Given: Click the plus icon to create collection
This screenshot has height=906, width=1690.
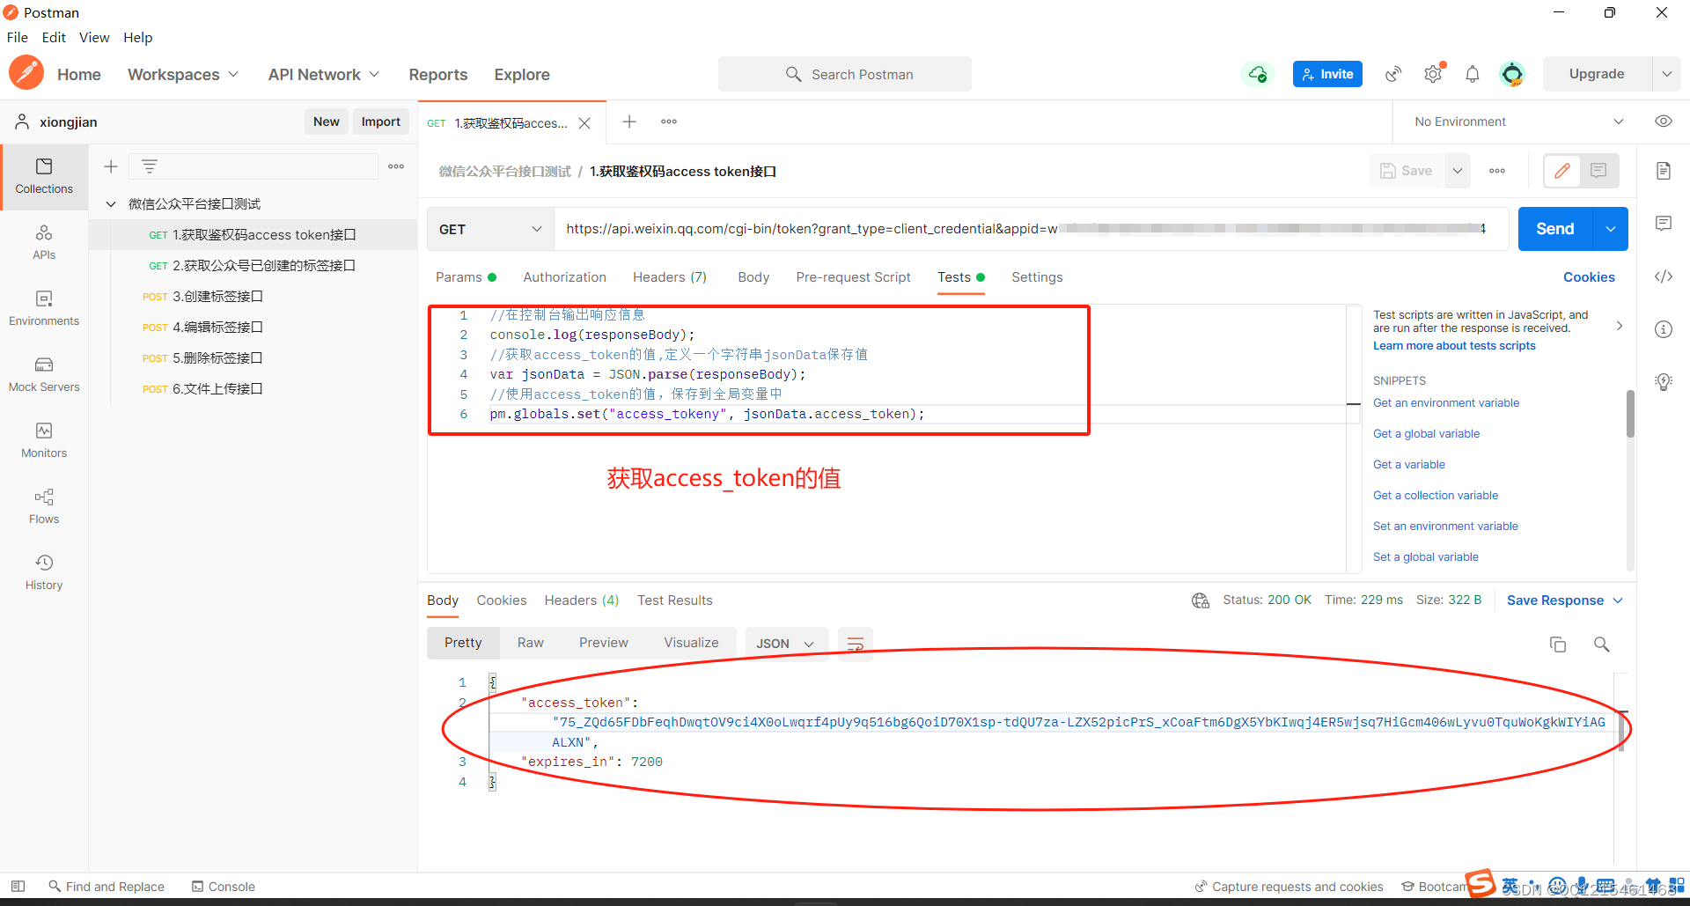Looking at the screenshot, I should (111, 166).
